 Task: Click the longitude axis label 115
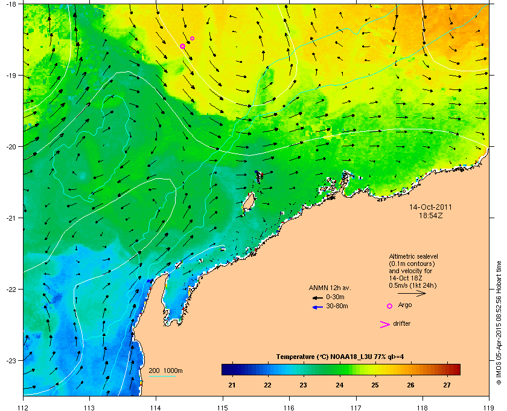pyautogui.click(x=223, y=407)
